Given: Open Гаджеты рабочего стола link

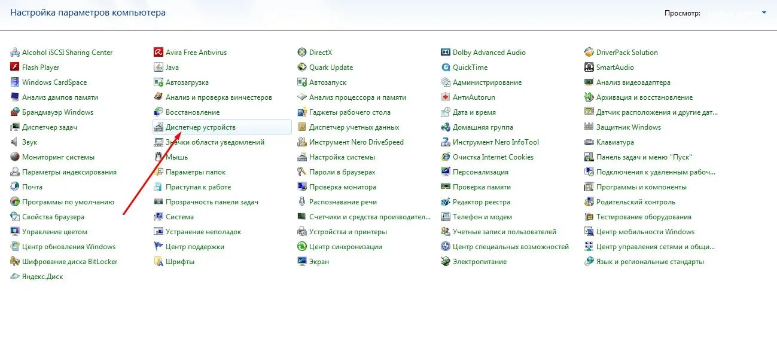Looking at the screenshot, I should coord(350,112).
